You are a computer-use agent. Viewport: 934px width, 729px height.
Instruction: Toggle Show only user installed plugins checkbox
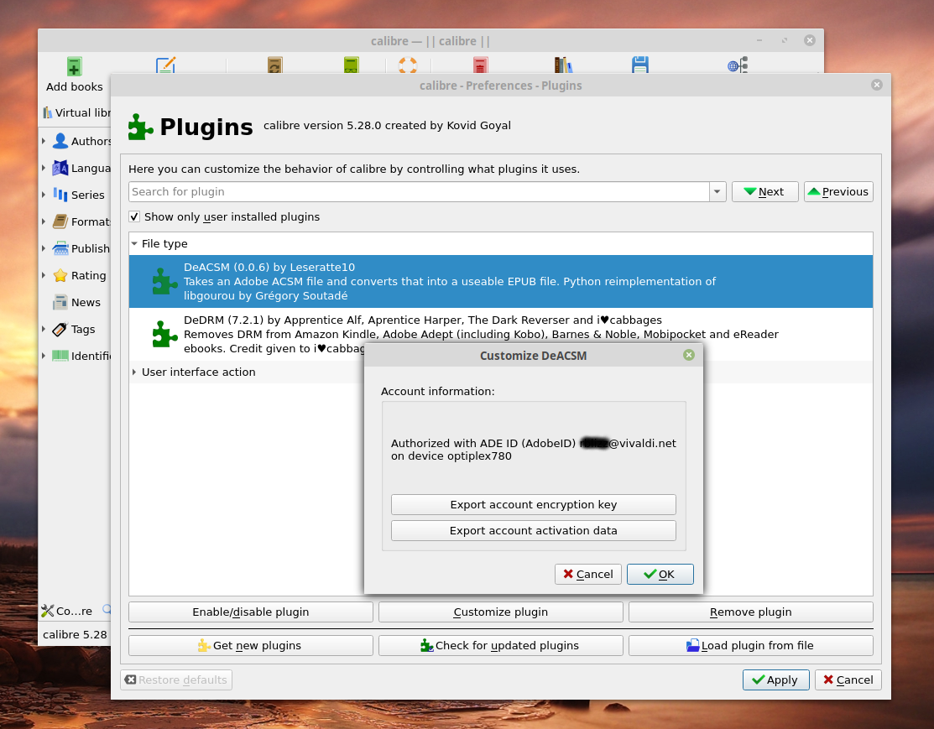click(x=134, y=216)
